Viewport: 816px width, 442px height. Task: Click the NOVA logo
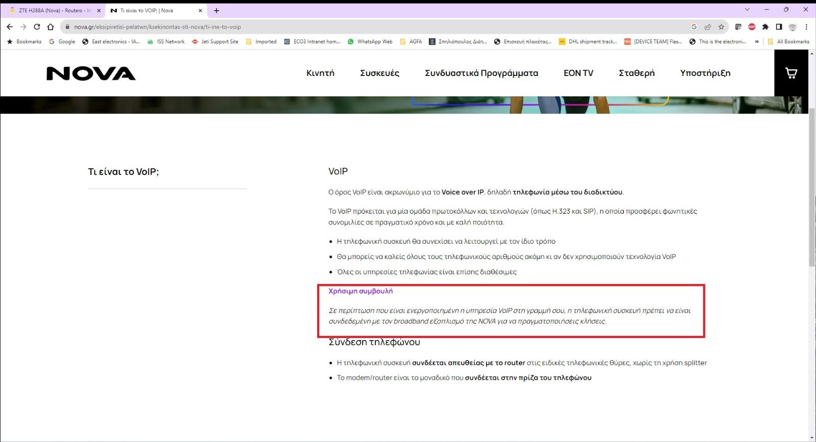(x=91, y=73)
